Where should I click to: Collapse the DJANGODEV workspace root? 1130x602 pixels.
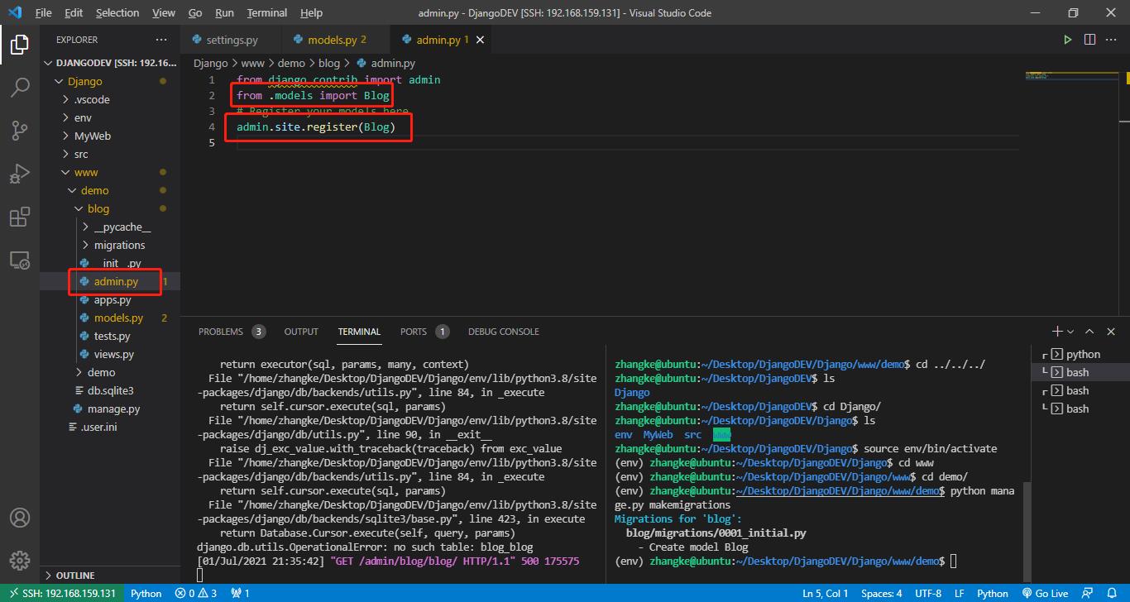click(110, 63)
